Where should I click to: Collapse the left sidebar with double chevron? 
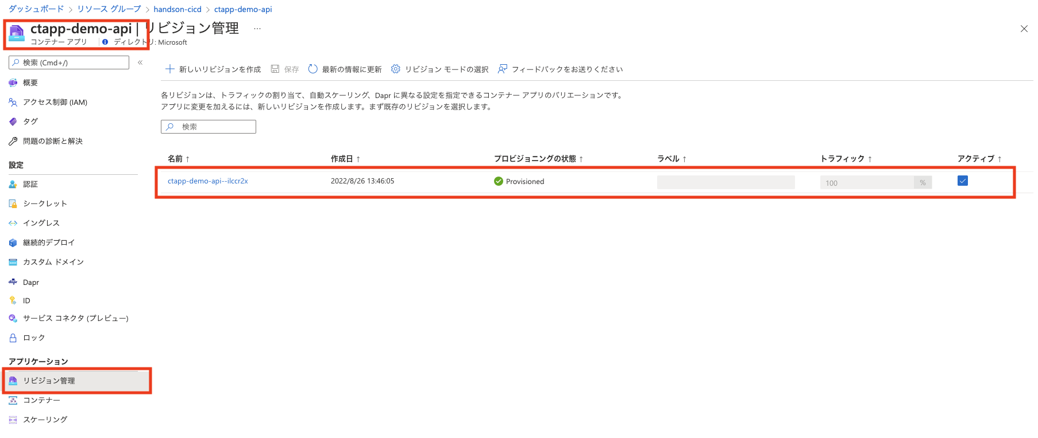click(140, 62)
